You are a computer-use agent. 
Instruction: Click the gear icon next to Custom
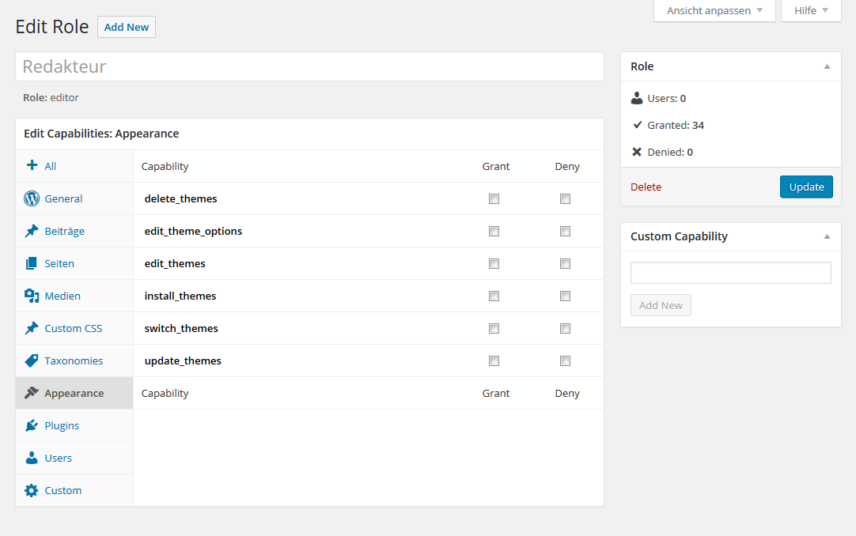pos(32,491)
